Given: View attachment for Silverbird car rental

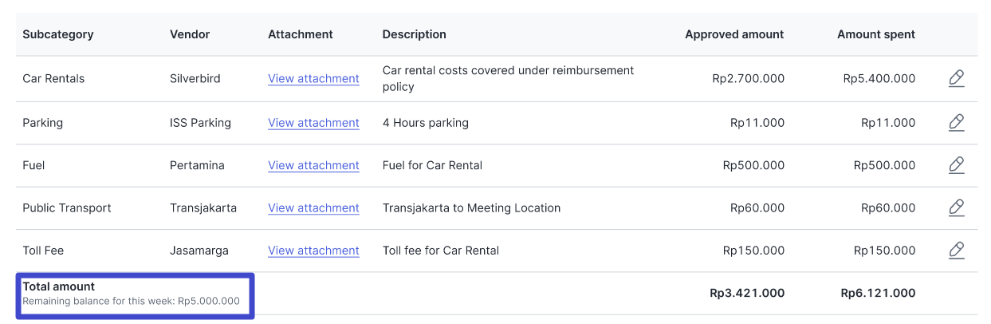Looking at the screenshot, I should point(313,78).
